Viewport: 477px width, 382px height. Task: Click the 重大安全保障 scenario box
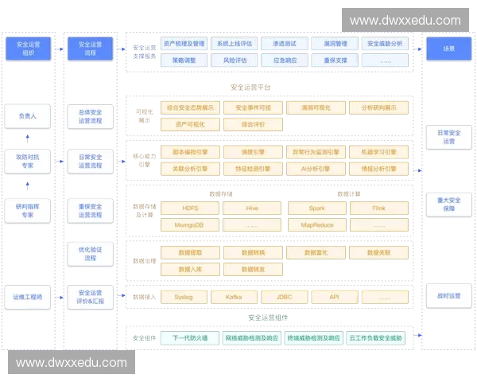(448, 205)
